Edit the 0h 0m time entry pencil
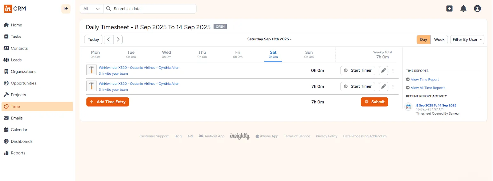 pos(383,70)
